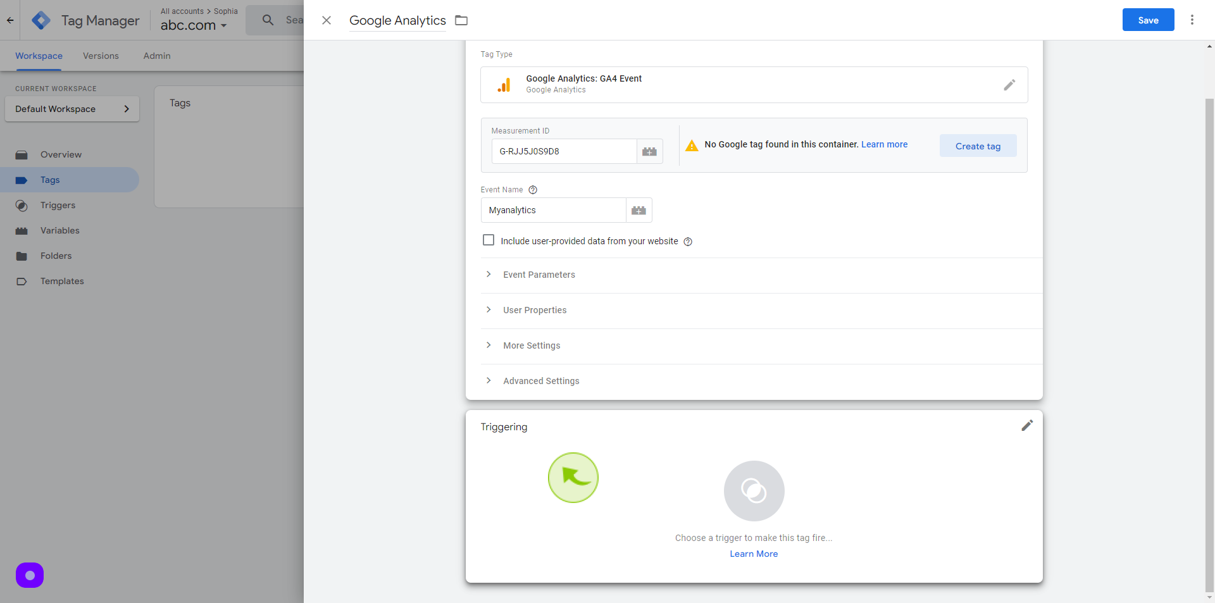Click 'Choose a trigger to make this tag fire...' text
The width and height of the screenshot is (1215, 603).
tap(754, 538)
